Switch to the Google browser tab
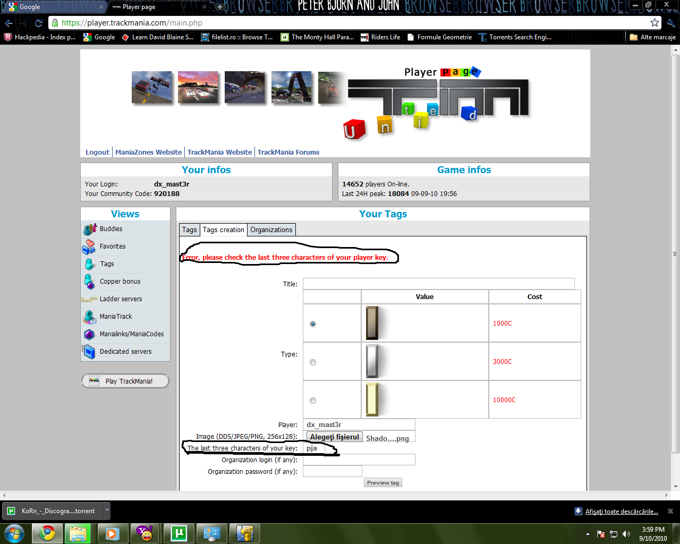680x544 pixels. pos(55,7)
